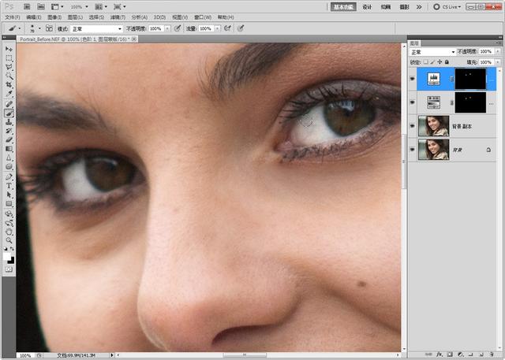Open layer blend mode dropdown 正常
The height and width of the screenshot is (360, 505).
[x=432, y=52]
